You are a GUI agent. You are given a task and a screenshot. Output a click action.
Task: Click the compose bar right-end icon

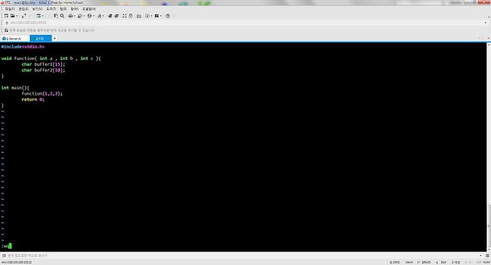point(487,255)
